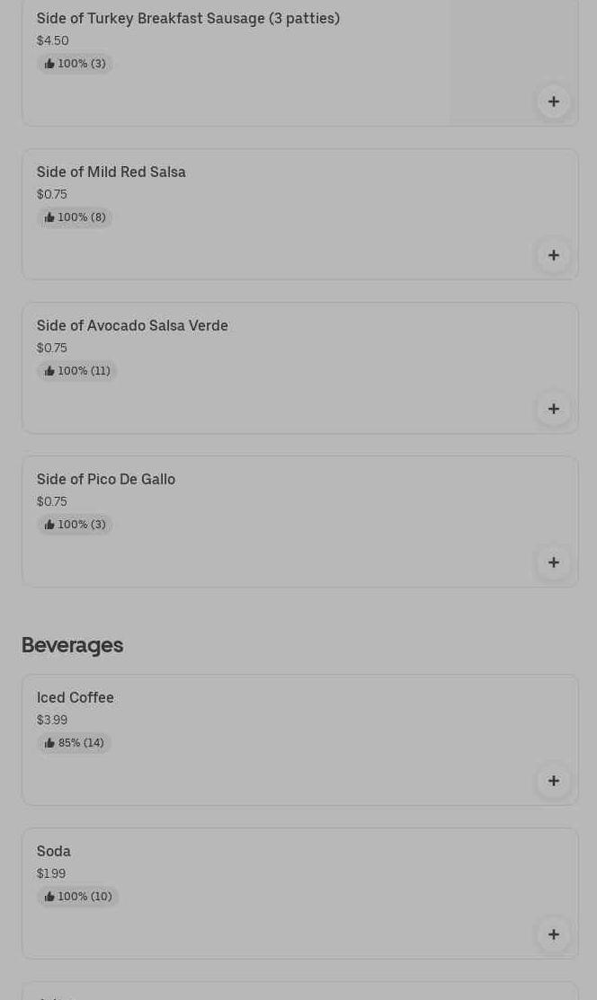Open the Side of Mild Red Salsa item

tap(111, 172)
